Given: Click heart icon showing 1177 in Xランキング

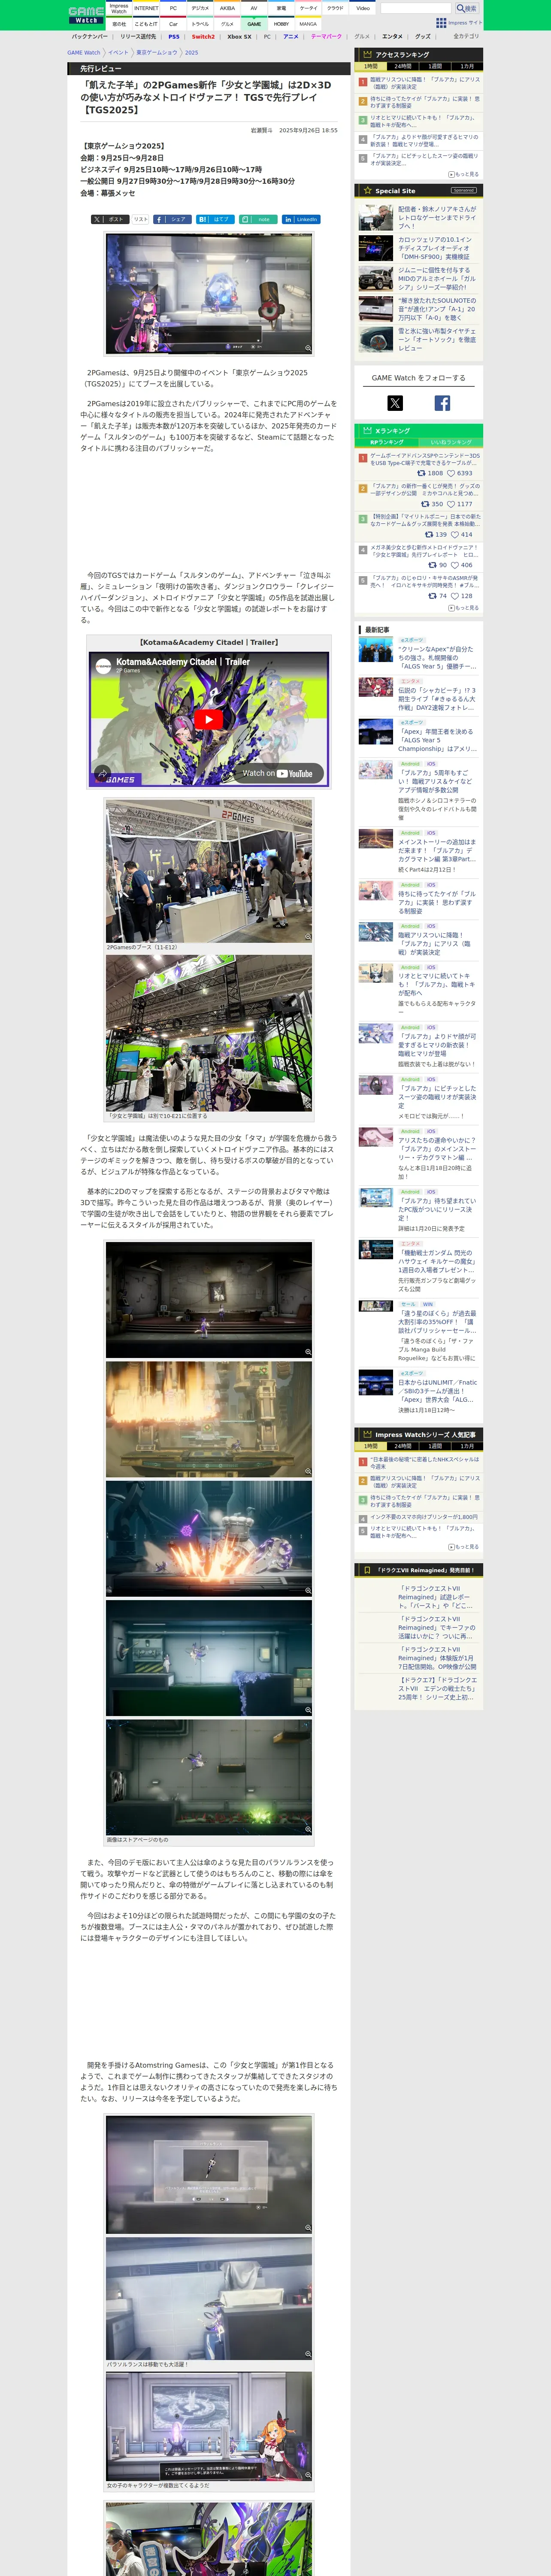Looking at the screenshot, I should tap(451, 504).
